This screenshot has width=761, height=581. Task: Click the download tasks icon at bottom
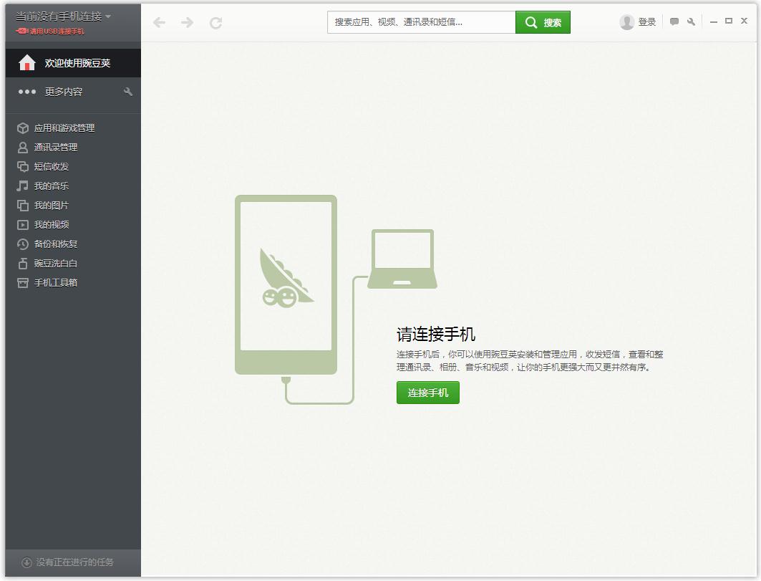tap(26, 562)
